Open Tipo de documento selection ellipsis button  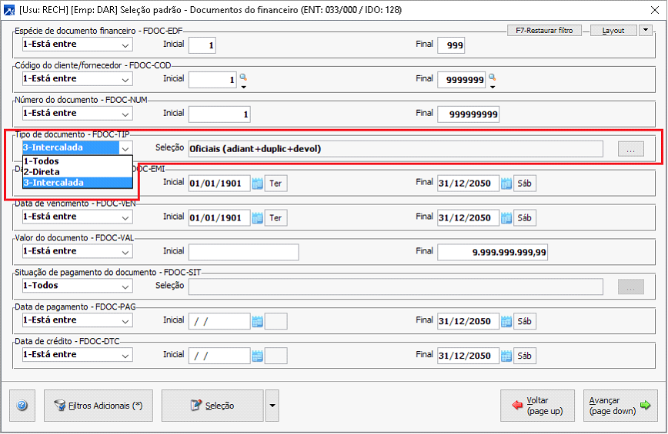(631, 149)
